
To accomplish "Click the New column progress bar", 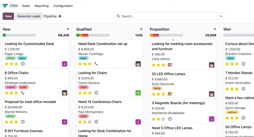I will (19, 35).
